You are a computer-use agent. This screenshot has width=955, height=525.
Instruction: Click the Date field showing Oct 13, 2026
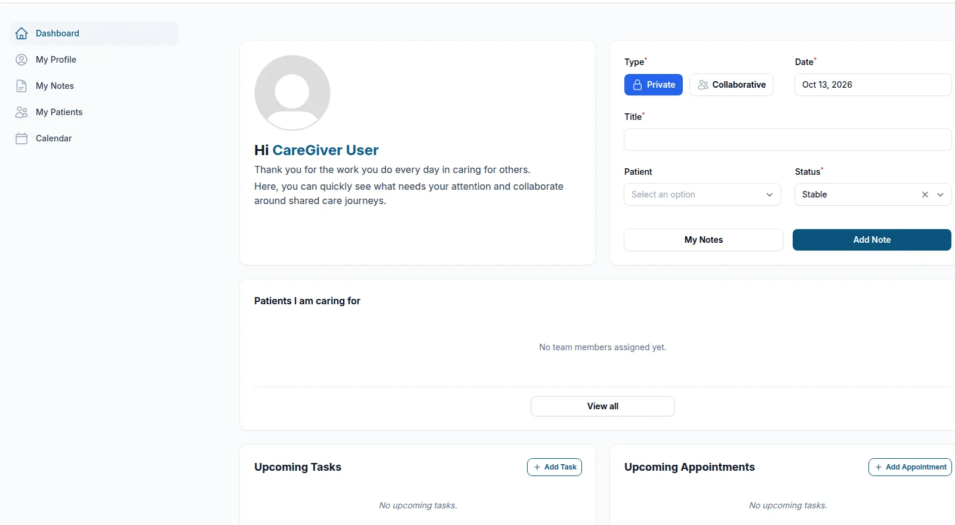(873, 85)
